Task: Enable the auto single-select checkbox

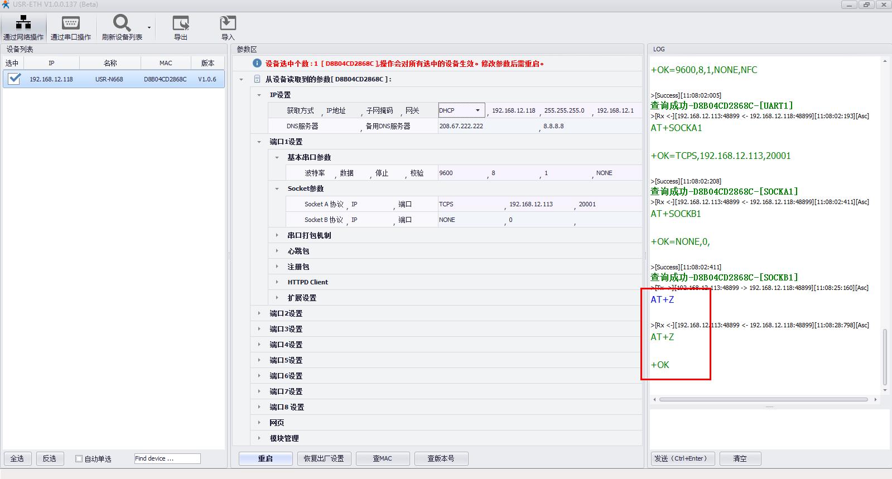Action: coord(79,459)
